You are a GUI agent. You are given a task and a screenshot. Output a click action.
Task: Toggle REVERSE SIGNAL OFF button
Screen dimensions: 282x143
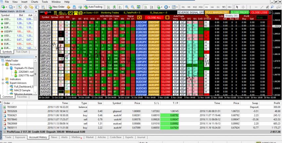(191, 13)
